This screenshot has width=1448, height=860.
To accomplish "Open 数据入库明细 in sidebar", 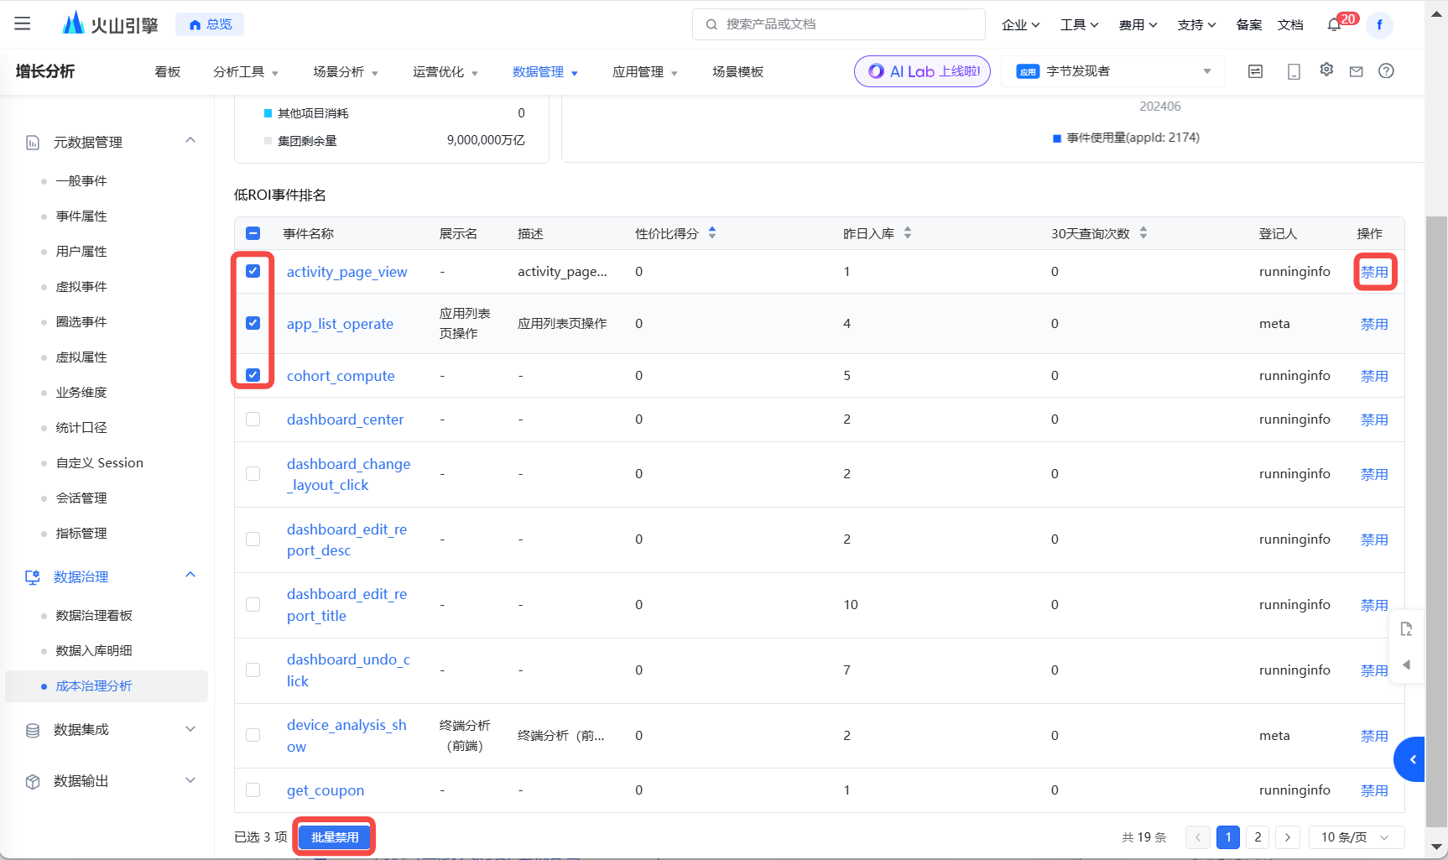I will point(94,651).
